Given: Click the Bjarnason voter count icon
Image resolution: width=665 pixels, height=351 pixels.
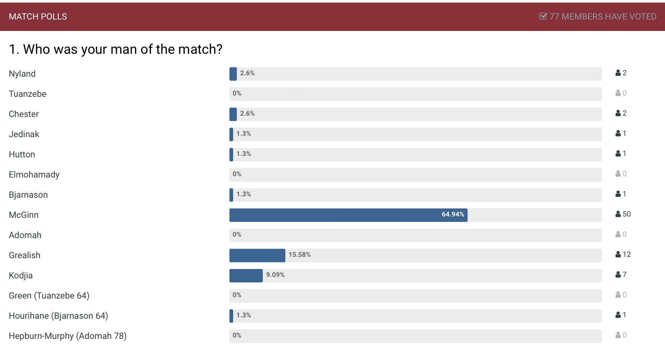Looking at the screenshot, I should (618, 194).
